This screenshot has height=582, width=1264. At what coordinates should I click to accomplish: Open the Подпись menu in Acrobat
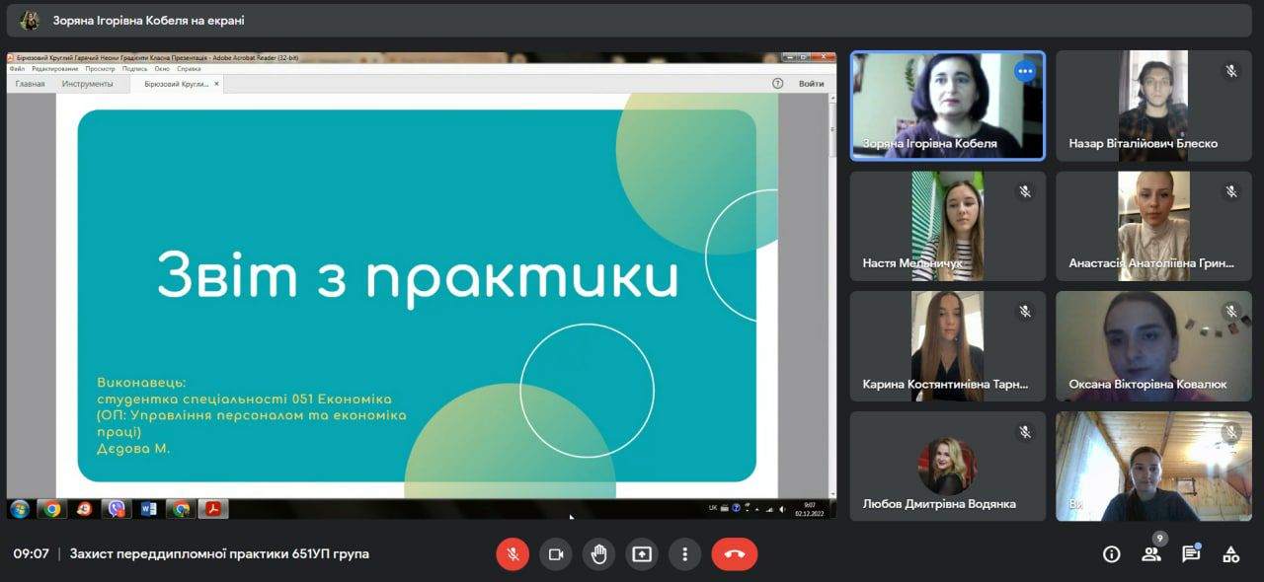[135, 69]
